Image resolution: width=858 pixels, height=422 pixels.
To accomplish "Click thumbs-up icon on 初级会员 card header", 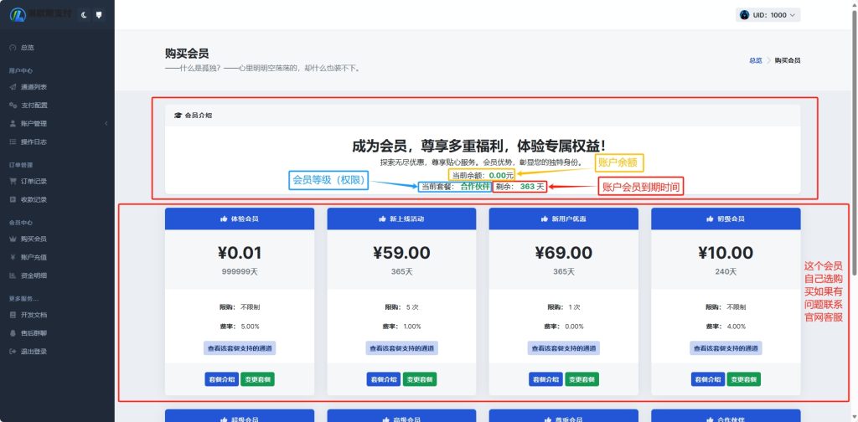I will point(711,219).
